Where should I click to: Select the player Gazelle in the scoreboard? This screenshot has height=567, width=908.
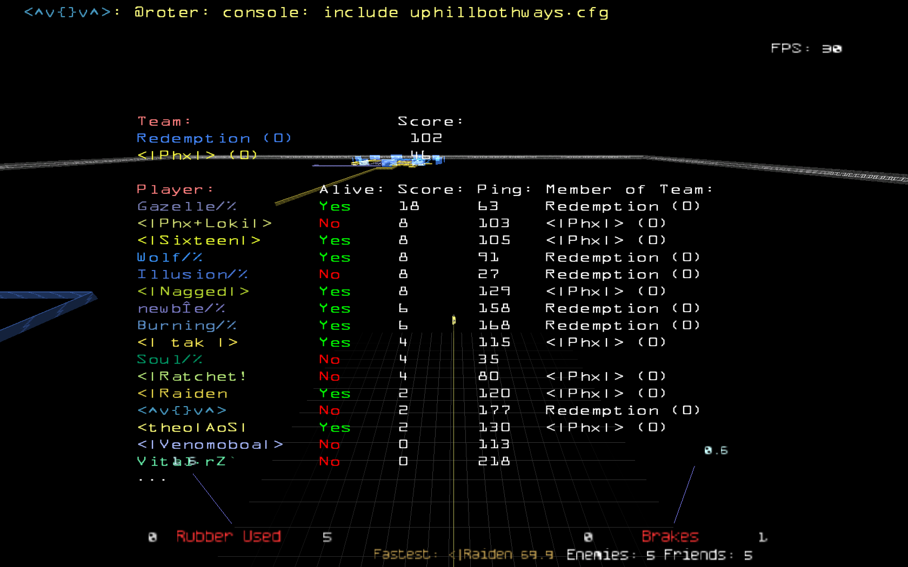click(186, 206)
